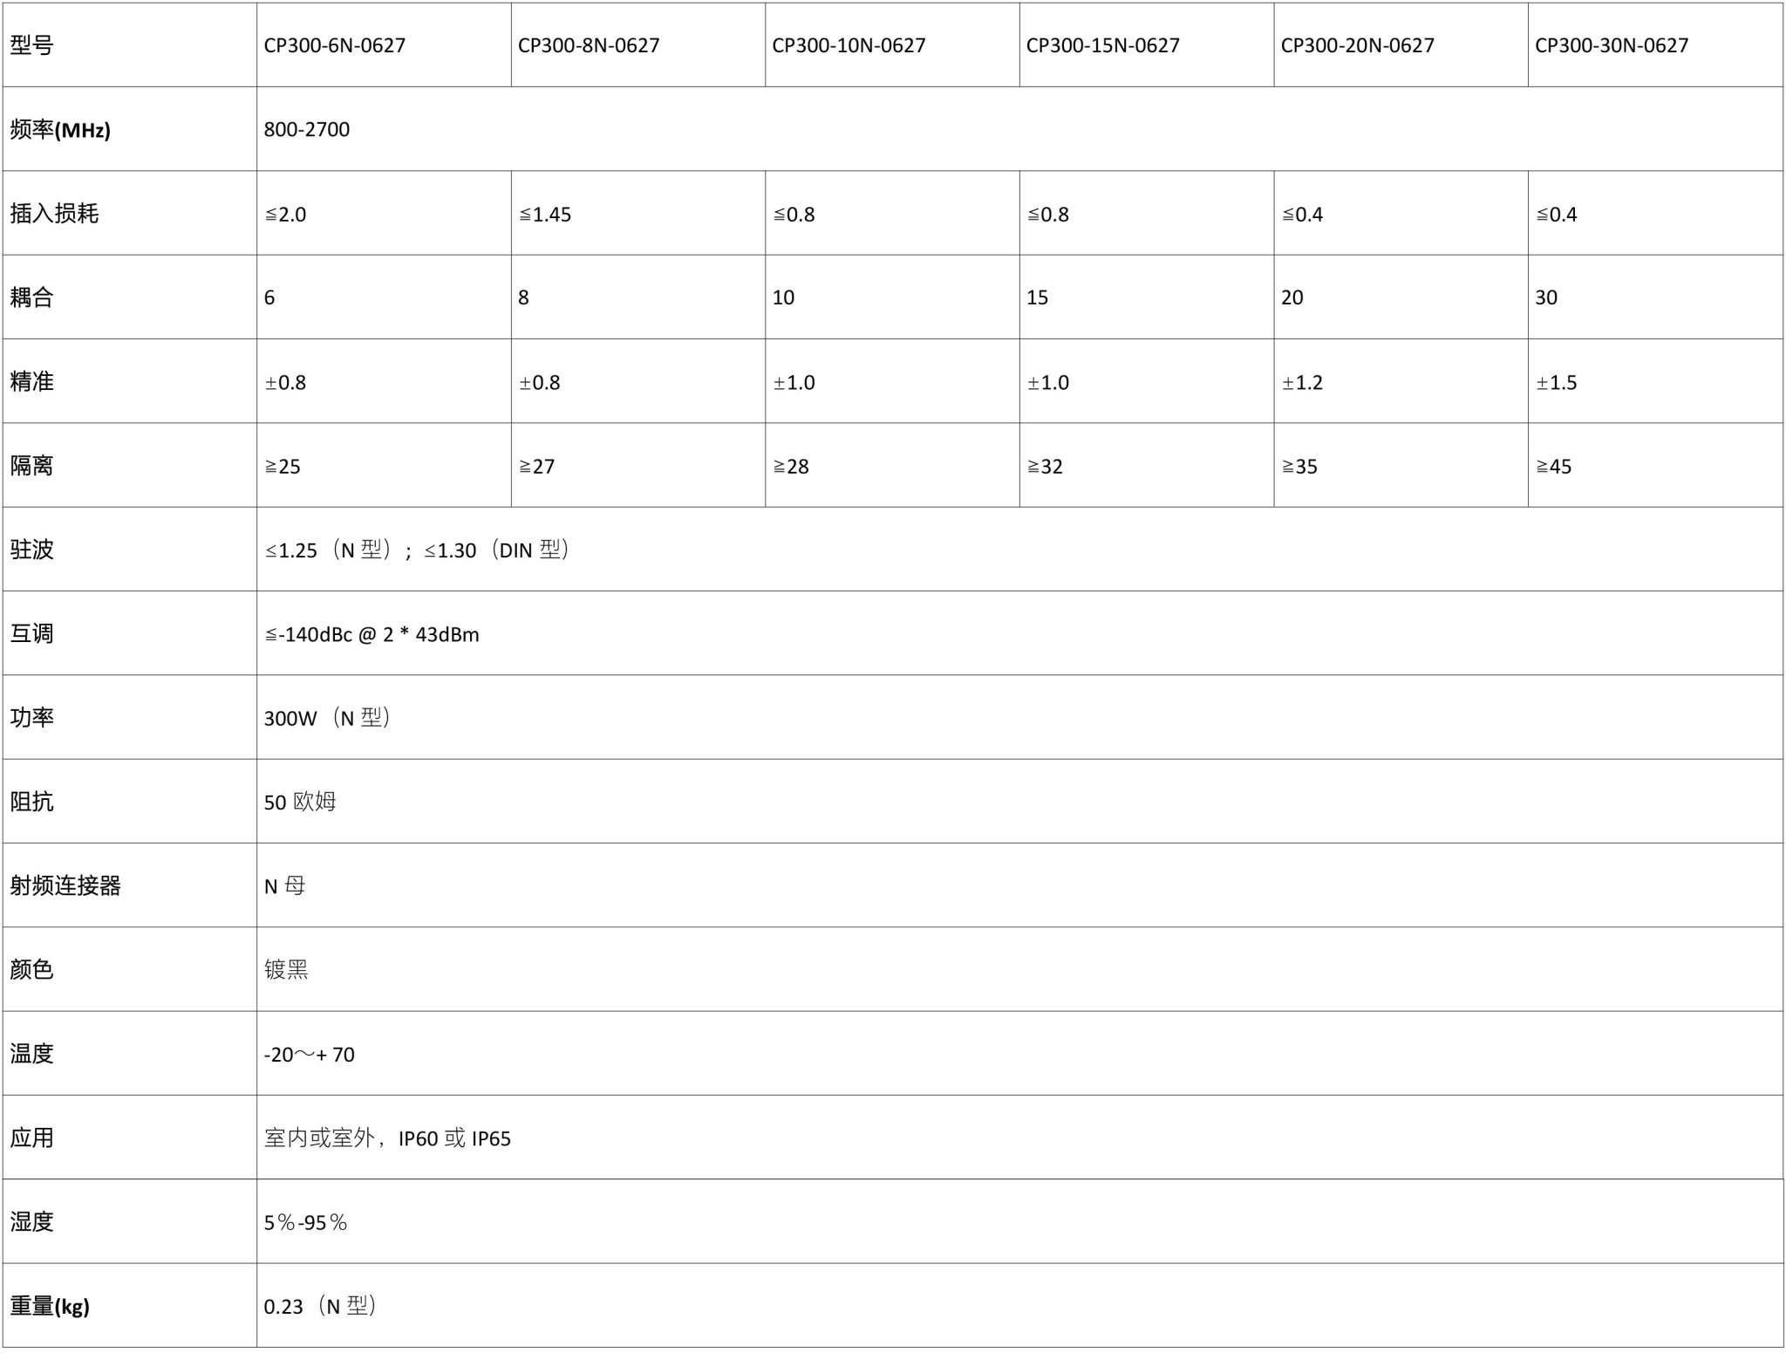This screenshot has height=1353, width=1786.
Task: Select the CP300-15N-0627 model cell
Action: point(1147,44)
